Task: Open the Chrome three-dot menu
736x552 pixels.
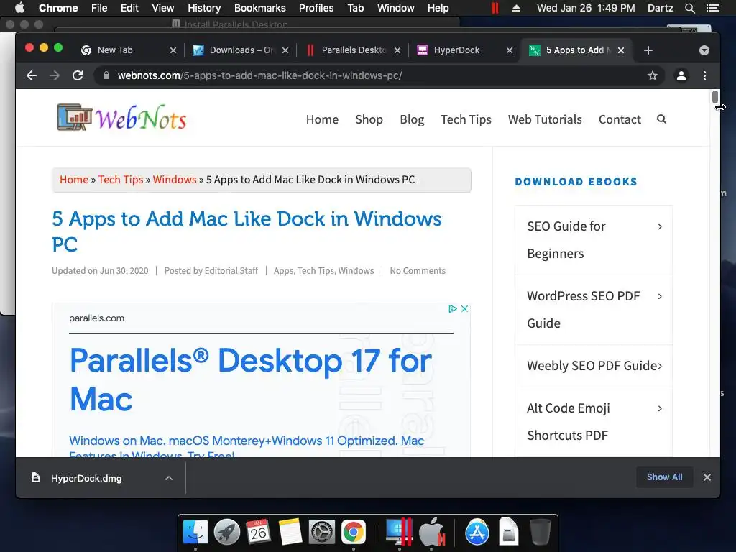Action: (704, 75)
